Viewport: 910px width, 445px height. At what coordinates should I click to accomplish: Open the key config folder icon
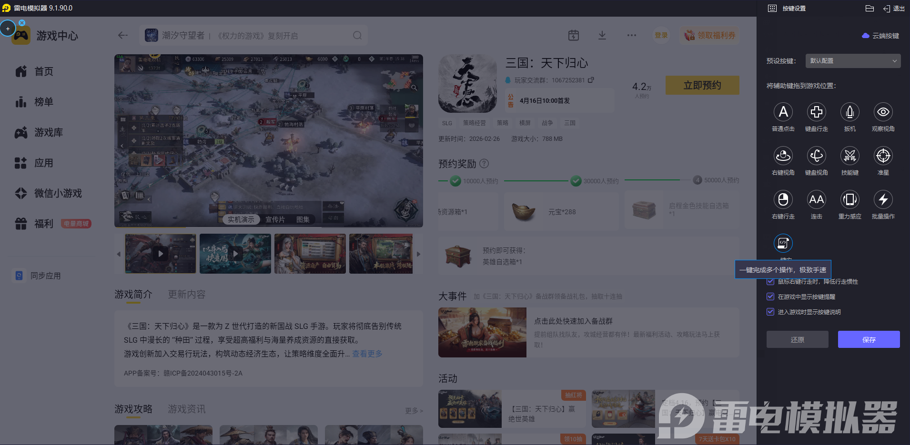tap(870, 9)
